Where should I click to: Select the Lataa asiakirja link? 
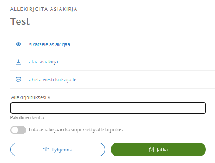coord(42,62)
